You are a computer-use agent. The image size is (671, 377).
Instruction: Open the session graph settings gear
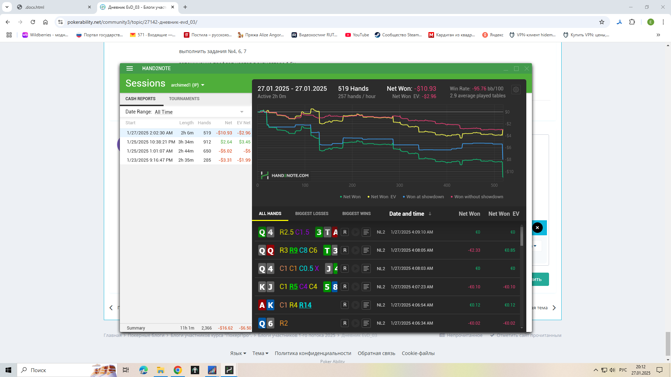tap(516, 90)
